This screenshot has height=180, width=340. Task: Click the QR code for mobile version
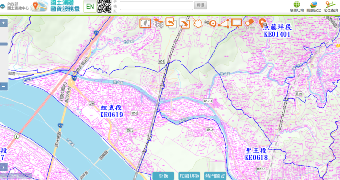click(104, 7)
